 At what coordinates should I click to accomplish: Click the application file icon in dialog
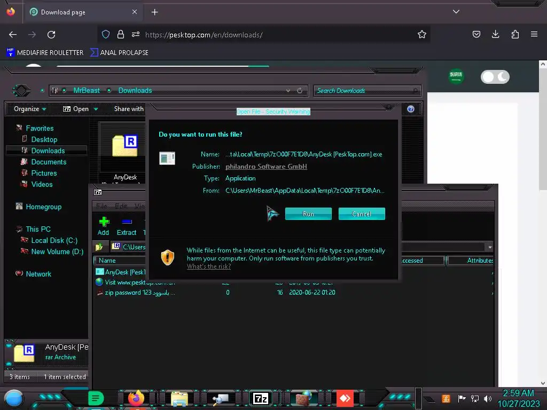pyautogui.click(x=167, y=158)
